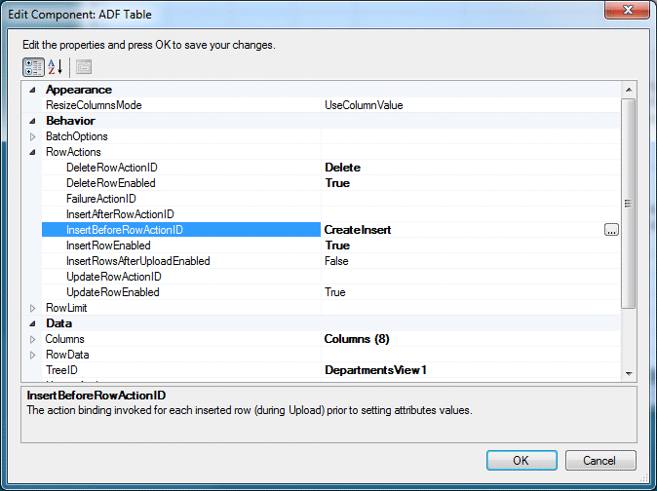
Task: Collapse the Data category
Action: (33, 323)
